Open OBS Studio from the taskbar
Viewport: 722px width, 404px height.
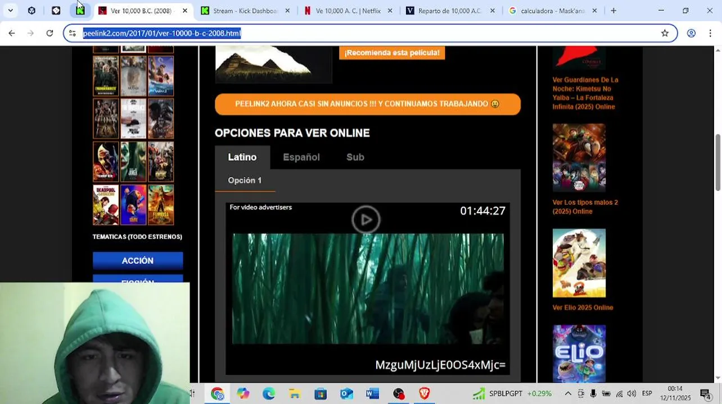tap(399, 393)
